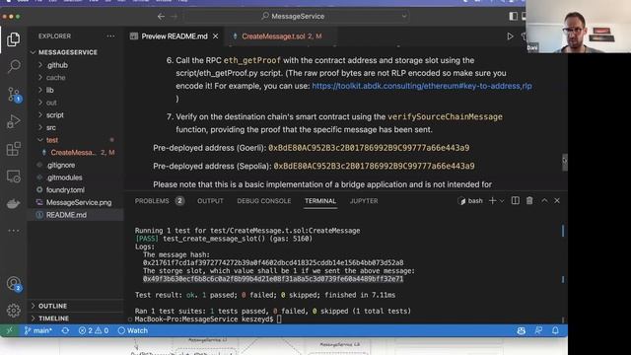Open the Run and Debug view

[x=13, y=121]
